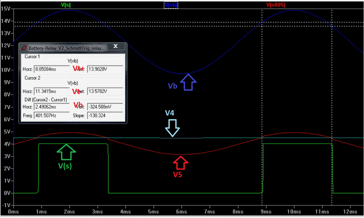Click Diff Horz field showing 2.49062ms
The height and width of the screenshot is (218, 364).
click(51, 108)
